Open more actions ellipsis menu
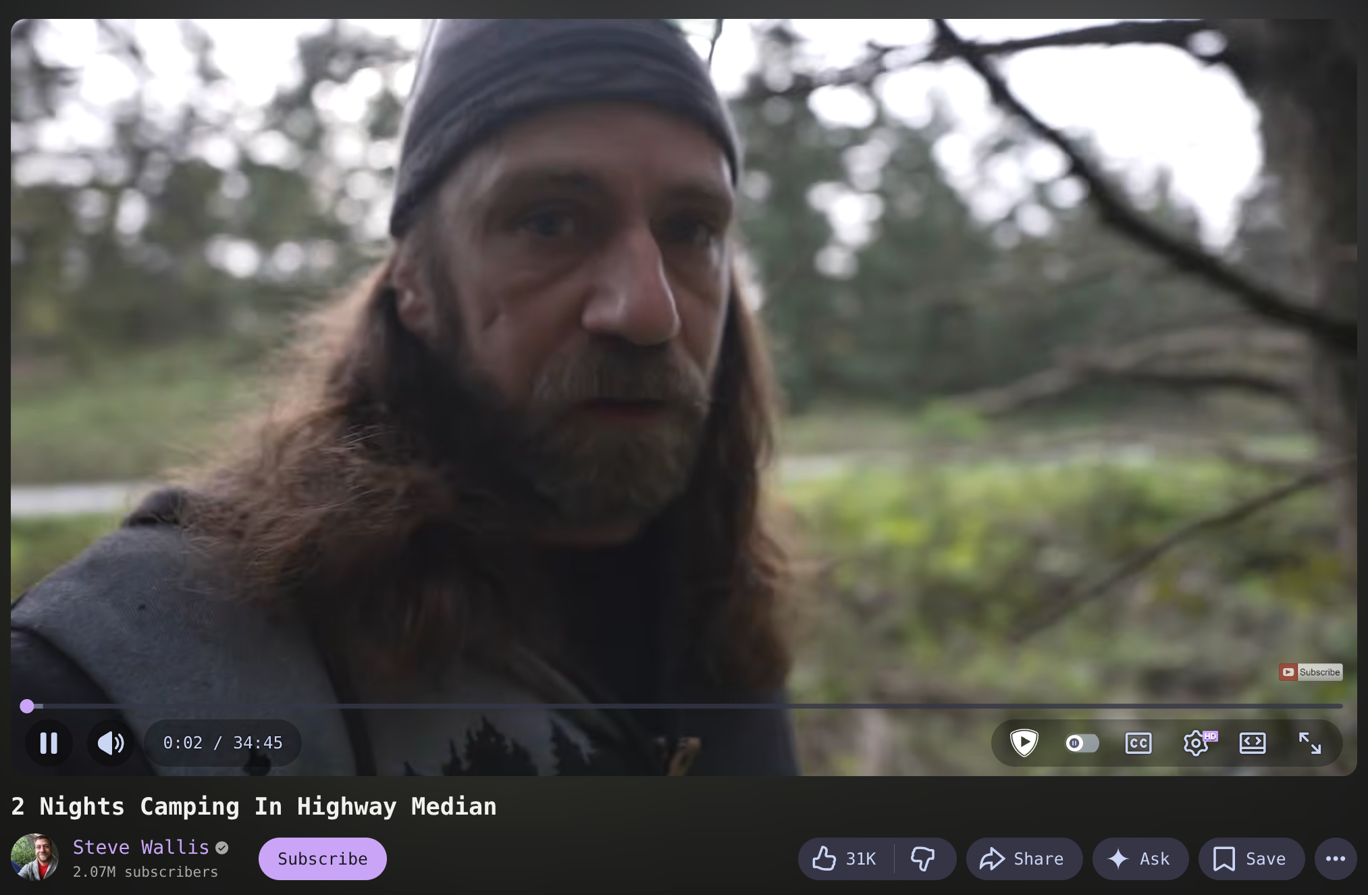 1335,859
